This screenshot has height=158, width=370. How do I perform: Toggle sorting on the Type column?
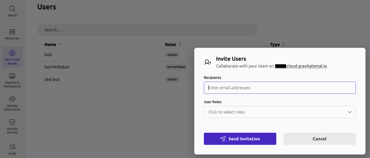[277, 44]
